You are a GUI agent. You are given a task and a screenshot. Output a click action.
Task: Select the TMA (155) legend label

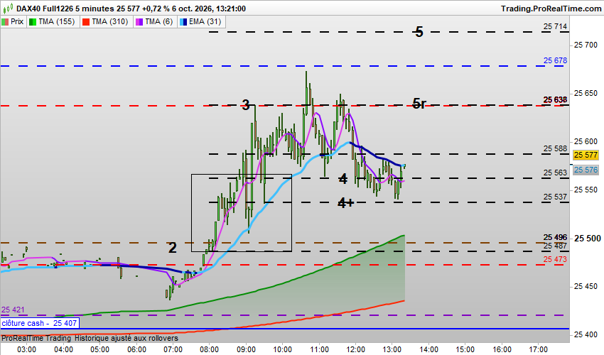[57, 21]
